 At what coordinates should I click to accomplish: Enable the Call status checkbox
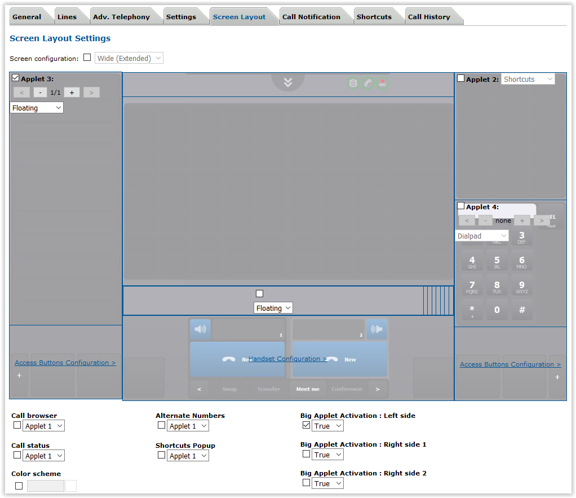coord(17,455)
